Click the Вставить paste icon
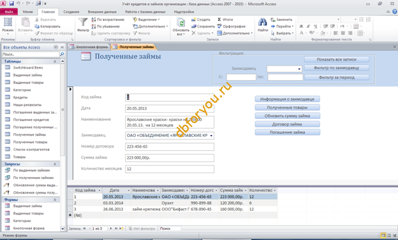Screen dimensions: 398x240 [x=25, y=22]
